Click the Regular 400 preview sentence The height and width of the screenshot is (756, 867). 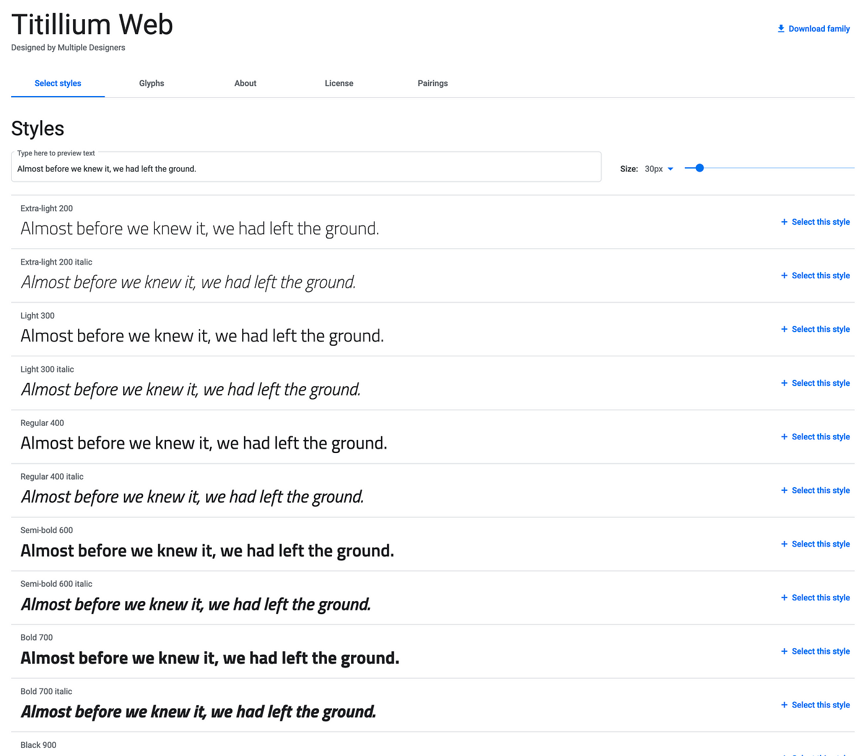[x=204, y=443]
